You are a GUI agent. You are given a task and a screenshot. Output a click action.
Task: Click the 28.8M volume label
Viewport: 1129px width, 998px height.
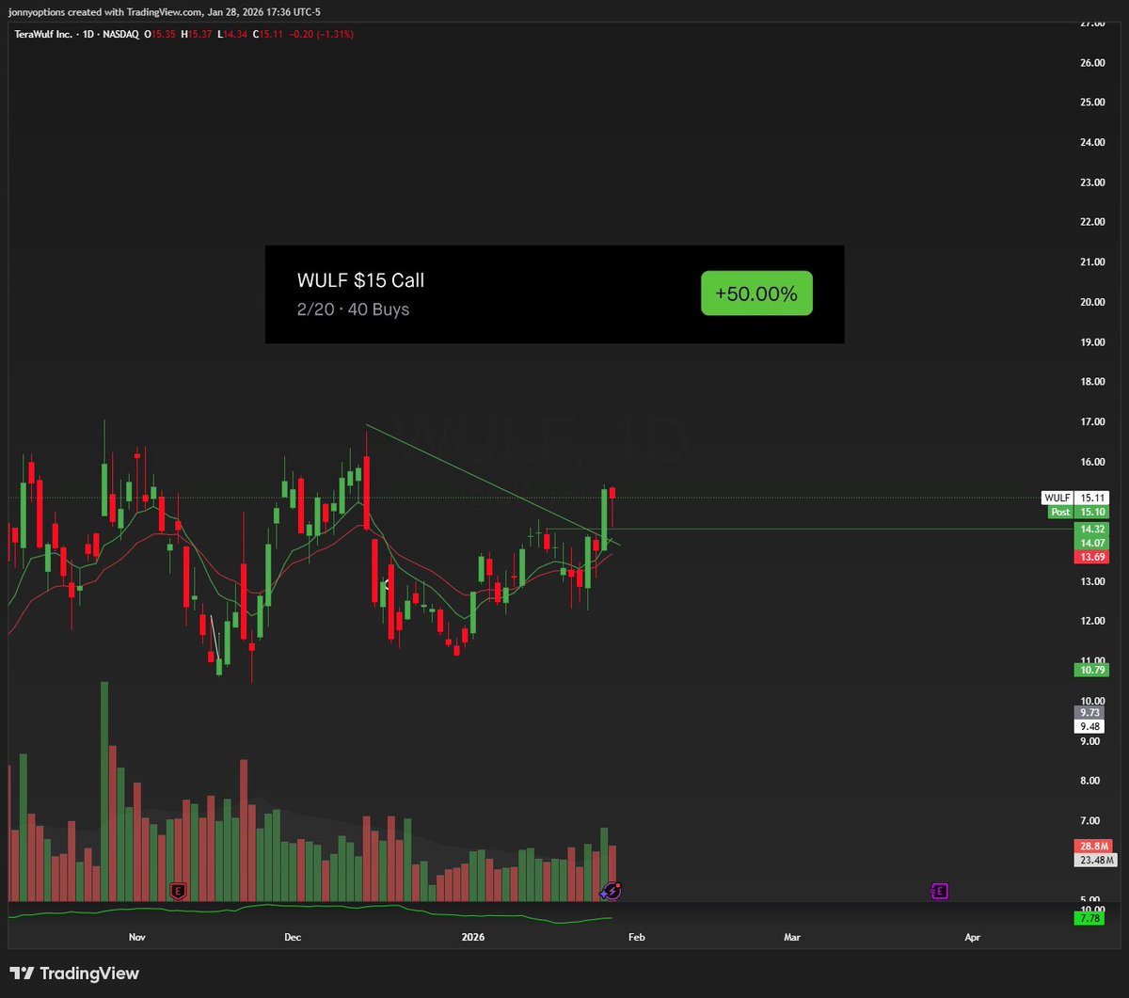(x=1094, y=846)
